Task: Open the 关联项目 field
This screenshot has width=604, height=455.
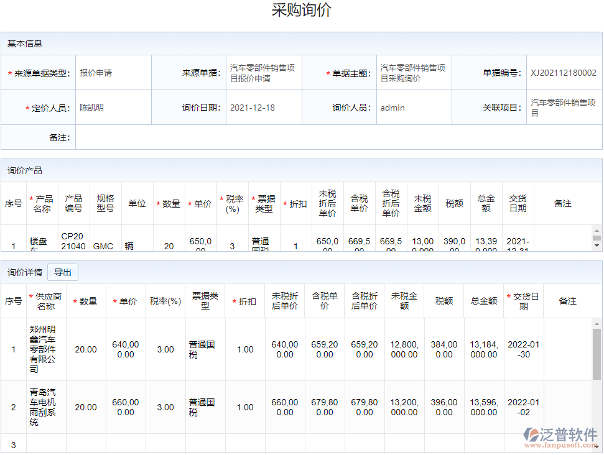Action: (564, 108)
